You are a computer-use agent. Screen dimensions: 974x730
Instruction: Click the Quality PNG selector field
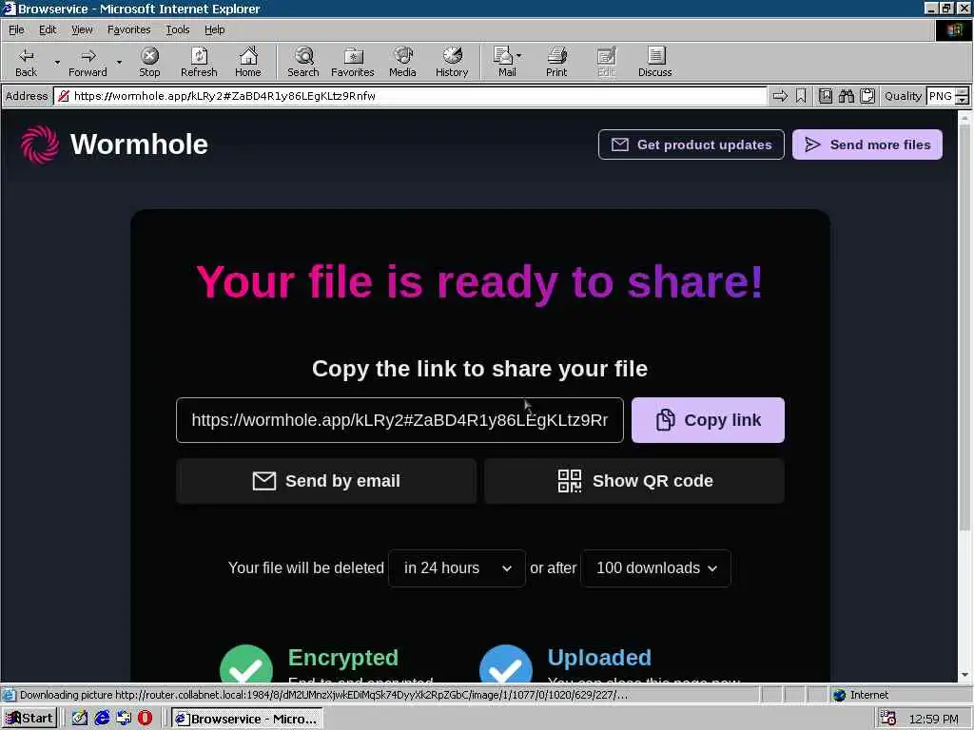tap(940, 96)
